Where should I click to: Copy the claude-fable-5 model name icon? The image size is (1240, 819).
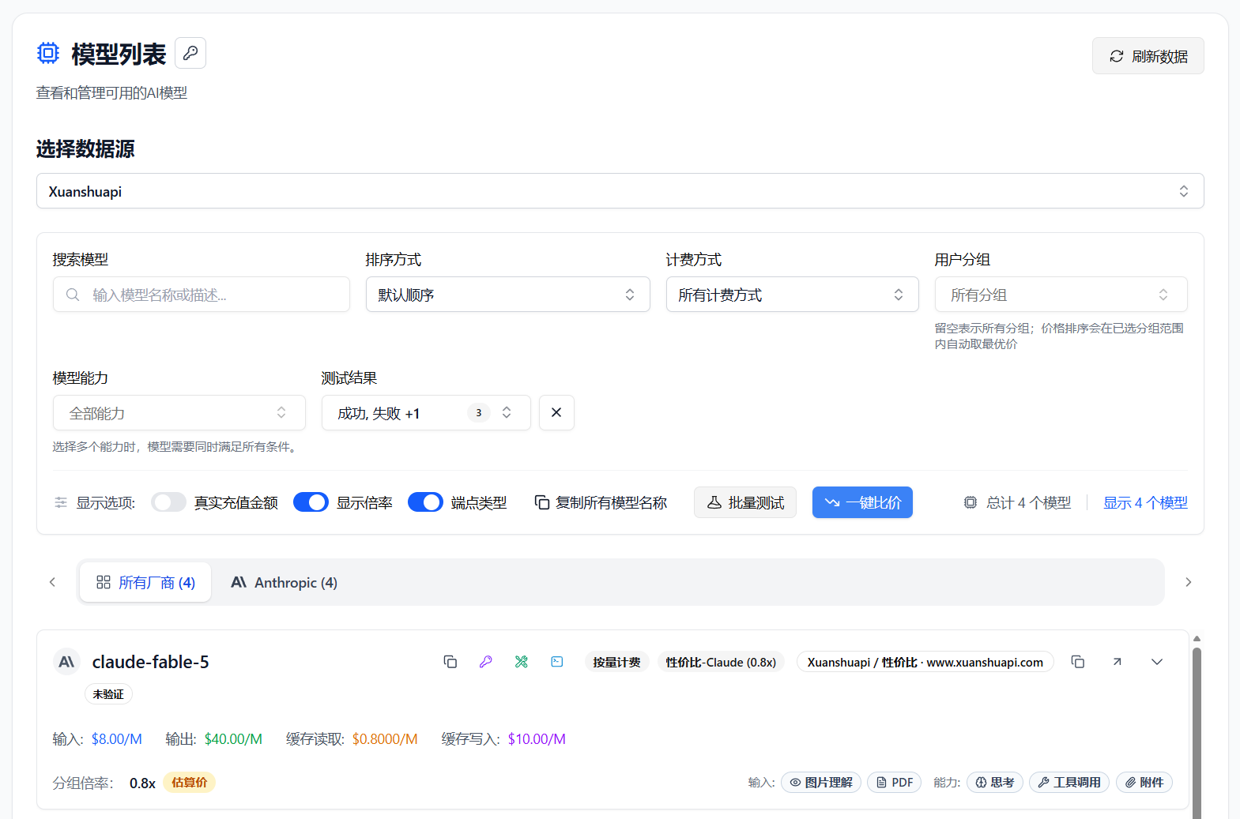(x=450, y=662)
